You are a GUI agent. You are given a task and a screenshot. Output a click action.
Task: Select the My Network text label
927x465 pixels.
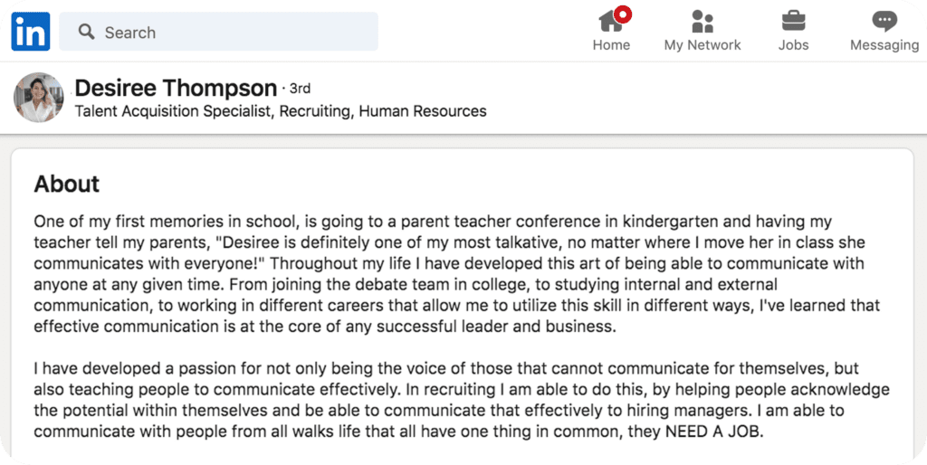(702, 45)
